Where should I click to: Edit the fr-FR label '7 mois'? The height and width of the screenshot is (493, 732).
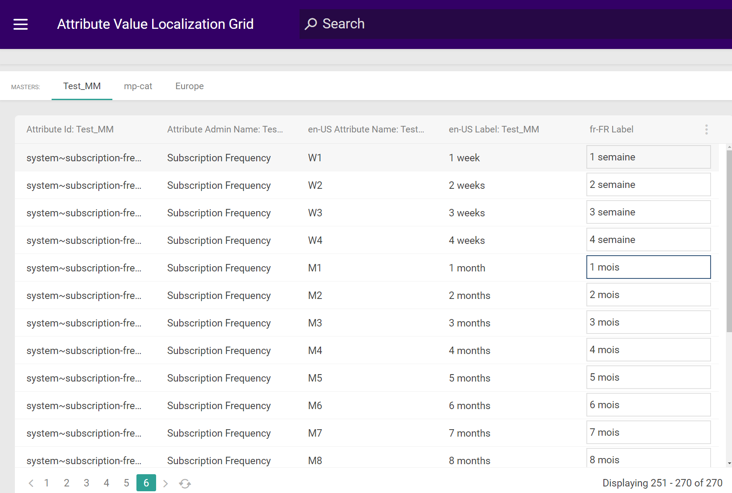(648, 432)
